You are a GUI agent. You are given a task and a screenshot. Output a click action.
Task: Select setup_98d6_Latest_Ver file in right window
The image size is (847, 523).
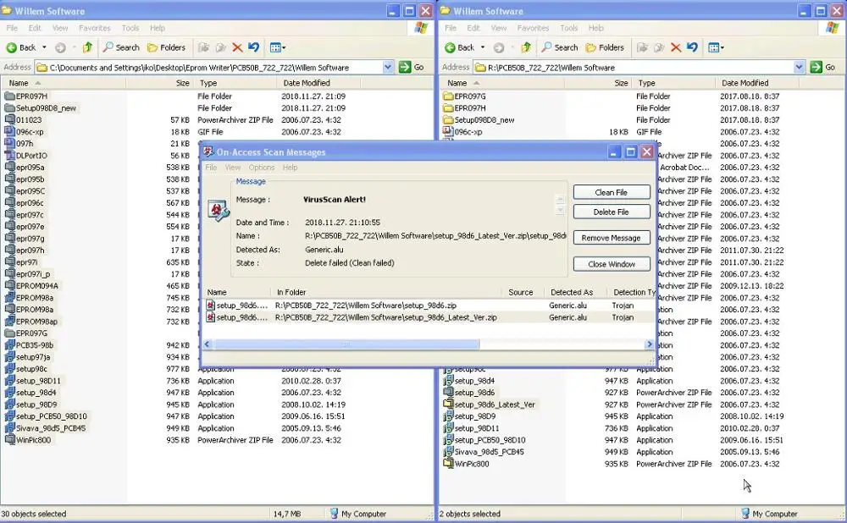490,405
